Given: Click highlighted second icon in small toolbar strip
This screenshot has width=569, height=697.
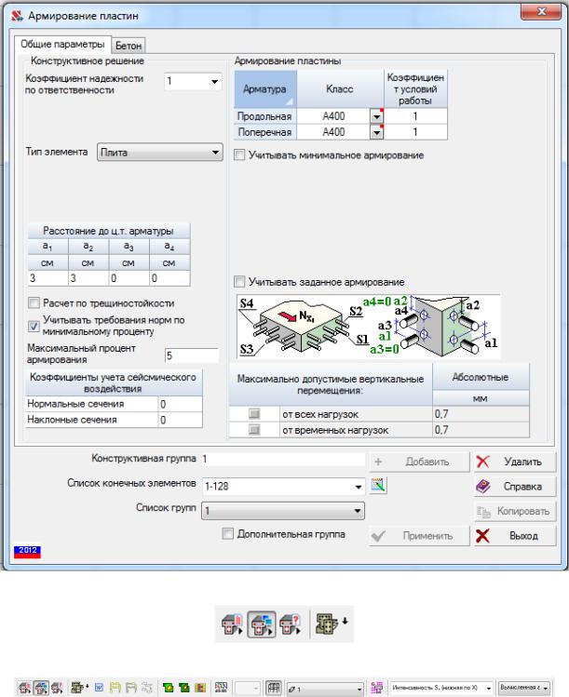Looking at the screenshot, I should [41, 688].
